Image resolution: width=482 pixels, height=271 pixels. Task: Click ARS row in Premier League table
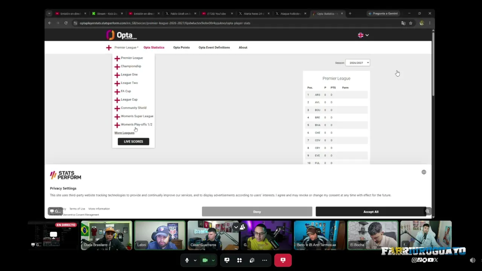336,95
